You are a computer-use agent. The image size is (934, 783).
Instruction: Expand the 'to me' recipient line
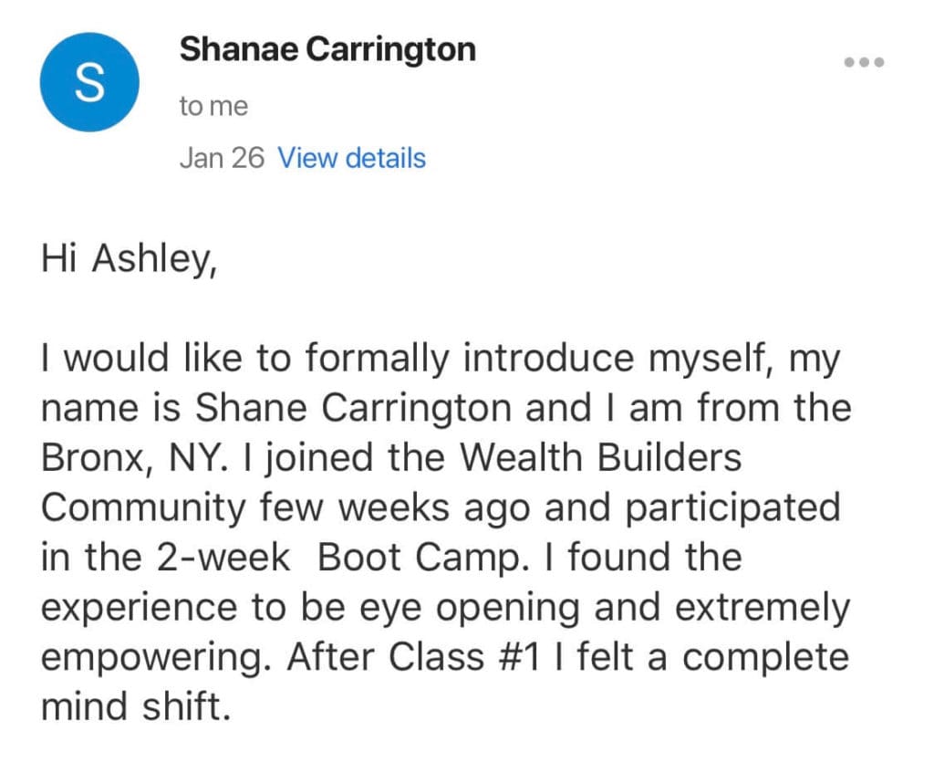coord(213,107)
